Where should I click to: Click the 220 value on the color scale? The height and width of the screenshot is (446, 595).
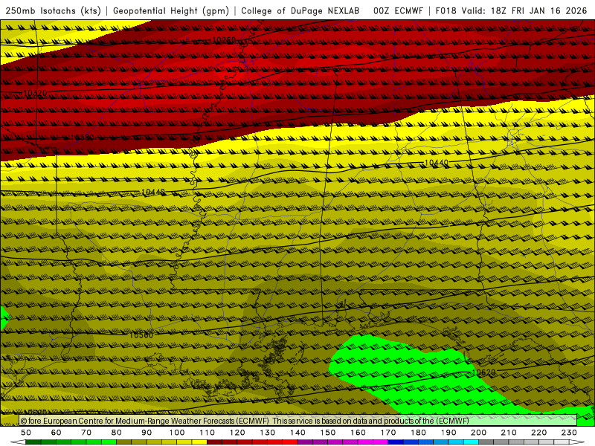click(x=538, y=433)
